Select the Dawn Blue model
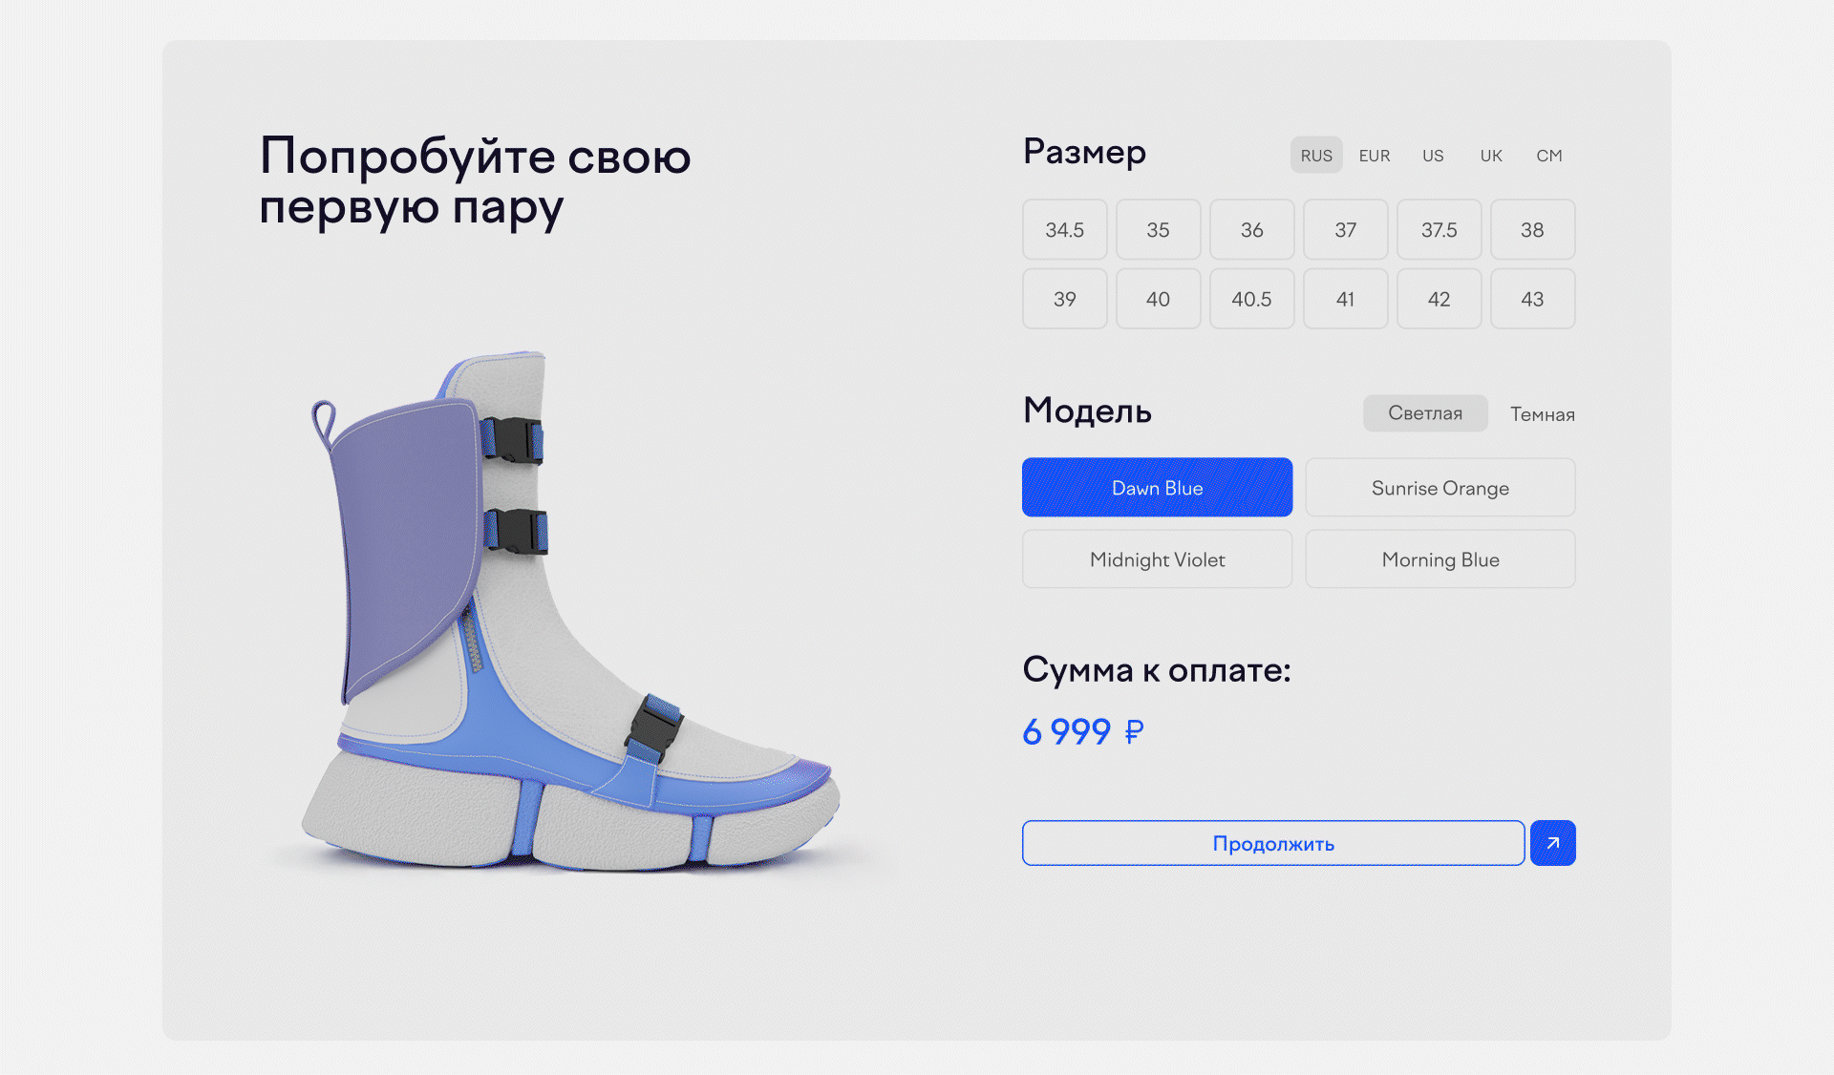This screenshot has height=1075, width=1834. 1157,488
